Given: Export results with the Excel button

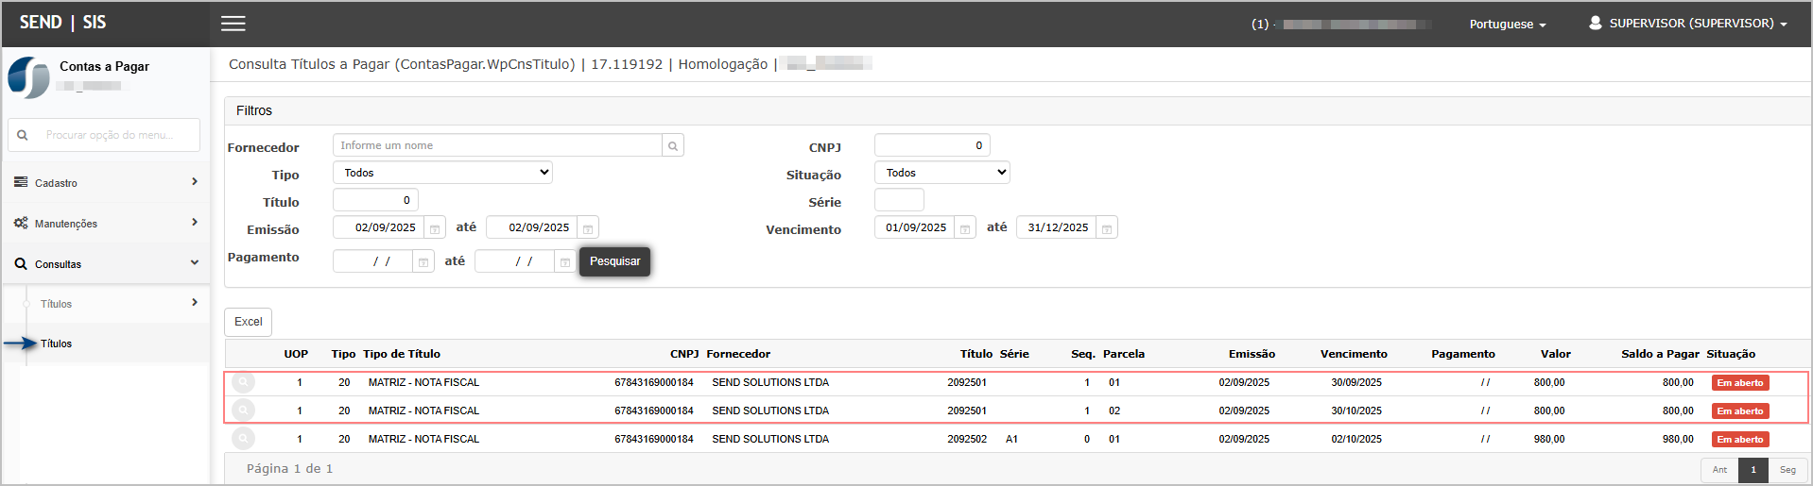Looking at the screenshot, I should [x=248, y=322].
